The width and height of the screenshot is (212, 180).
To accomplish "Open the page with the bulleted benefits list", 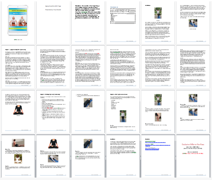I will pyautogui.click(x=53, y=112).
